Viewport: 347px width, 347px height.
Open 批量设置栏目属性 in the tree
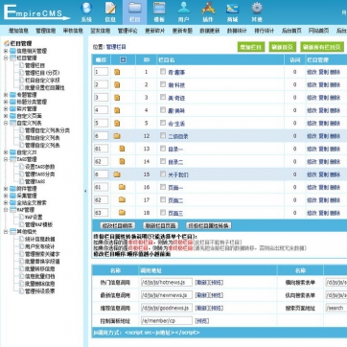(45, 87)
